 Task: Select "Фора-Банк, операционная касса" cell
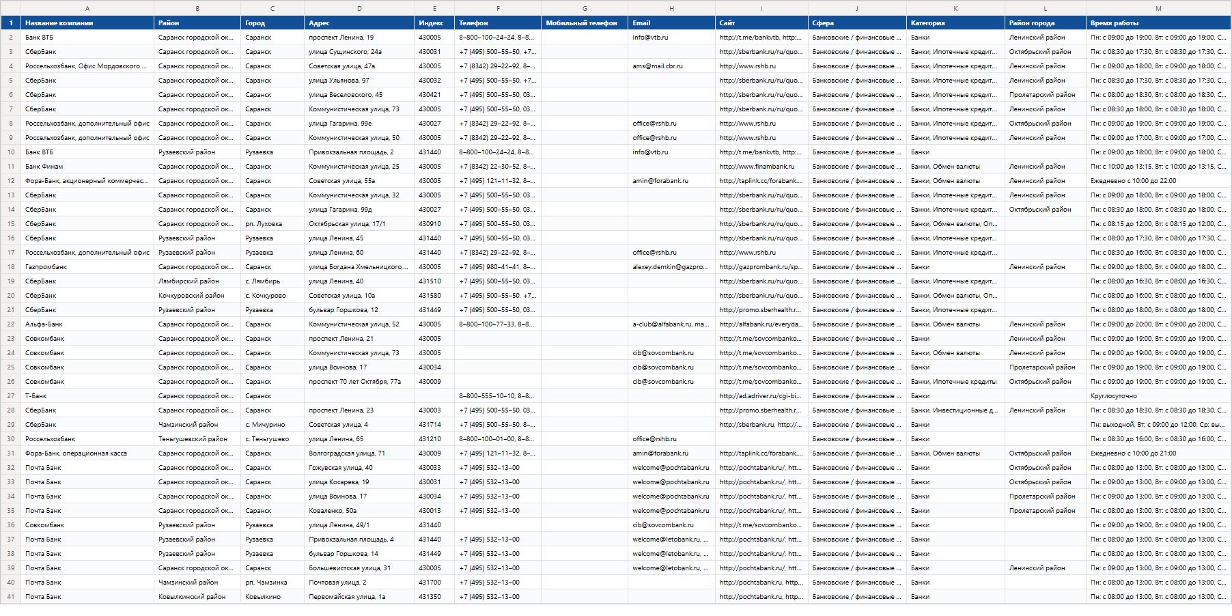tap(87, 453)
